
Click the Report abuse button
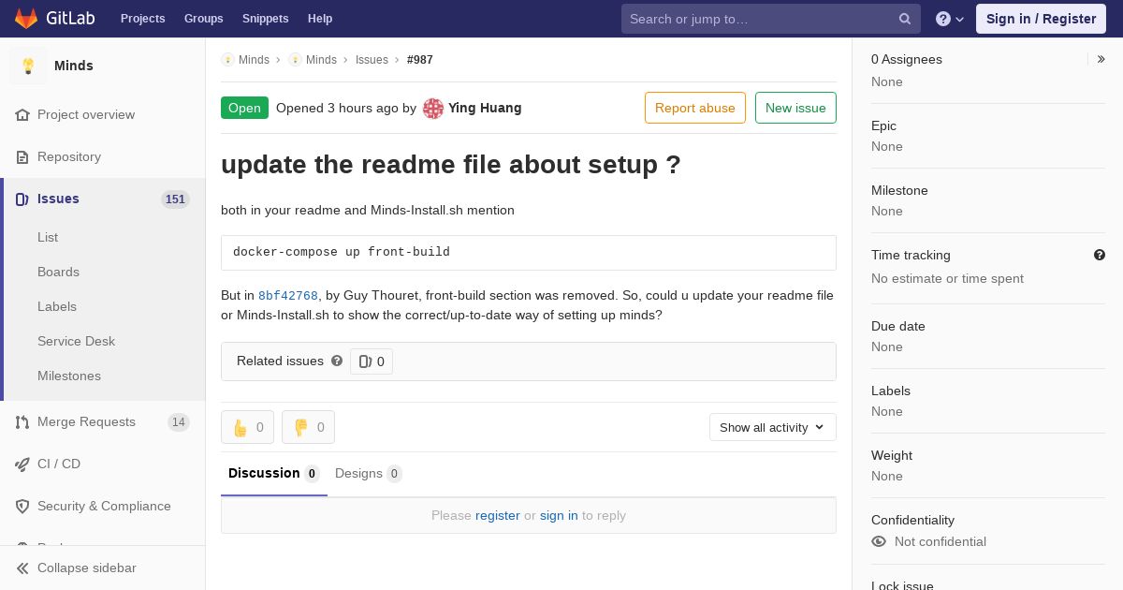point(695,108)
